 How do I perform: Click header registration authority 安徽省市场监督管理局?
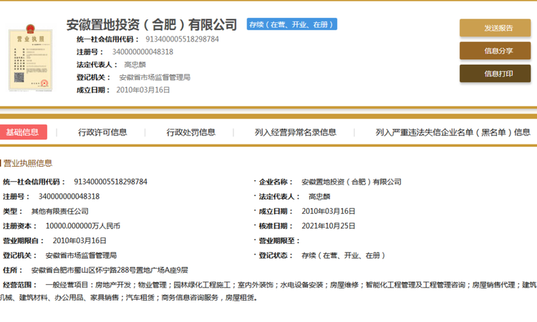tap(155, 77)
